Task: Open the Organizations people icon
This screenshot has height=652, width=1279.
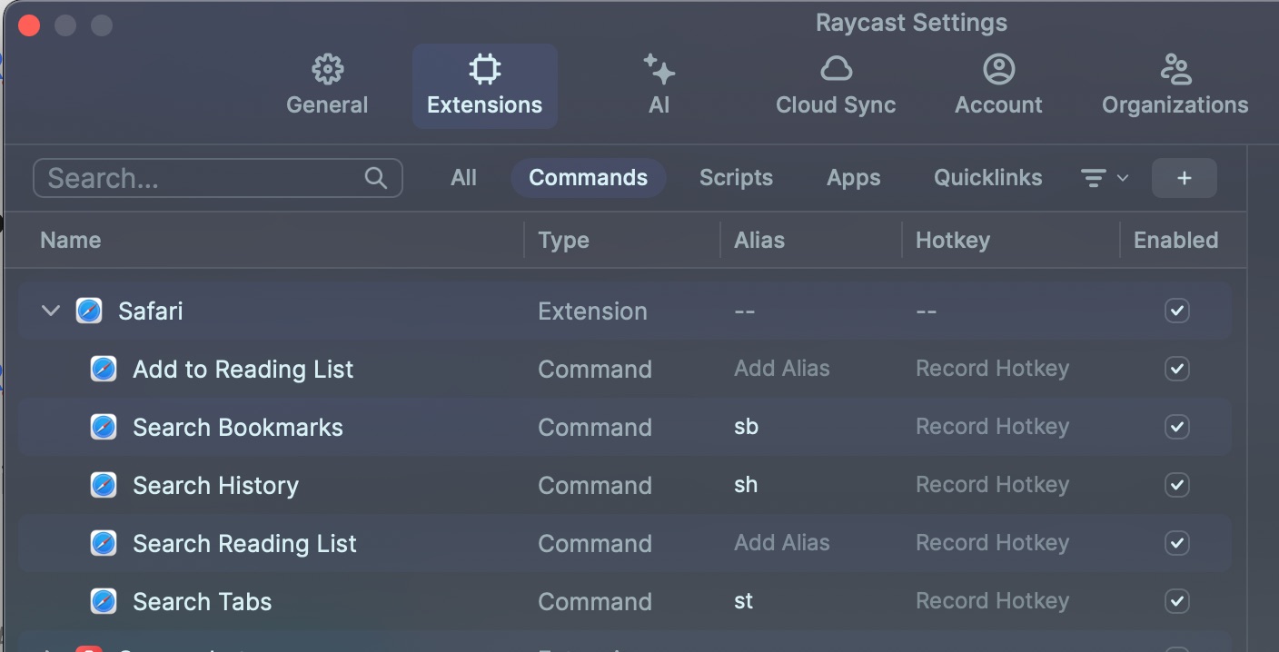Action: 1175,69
